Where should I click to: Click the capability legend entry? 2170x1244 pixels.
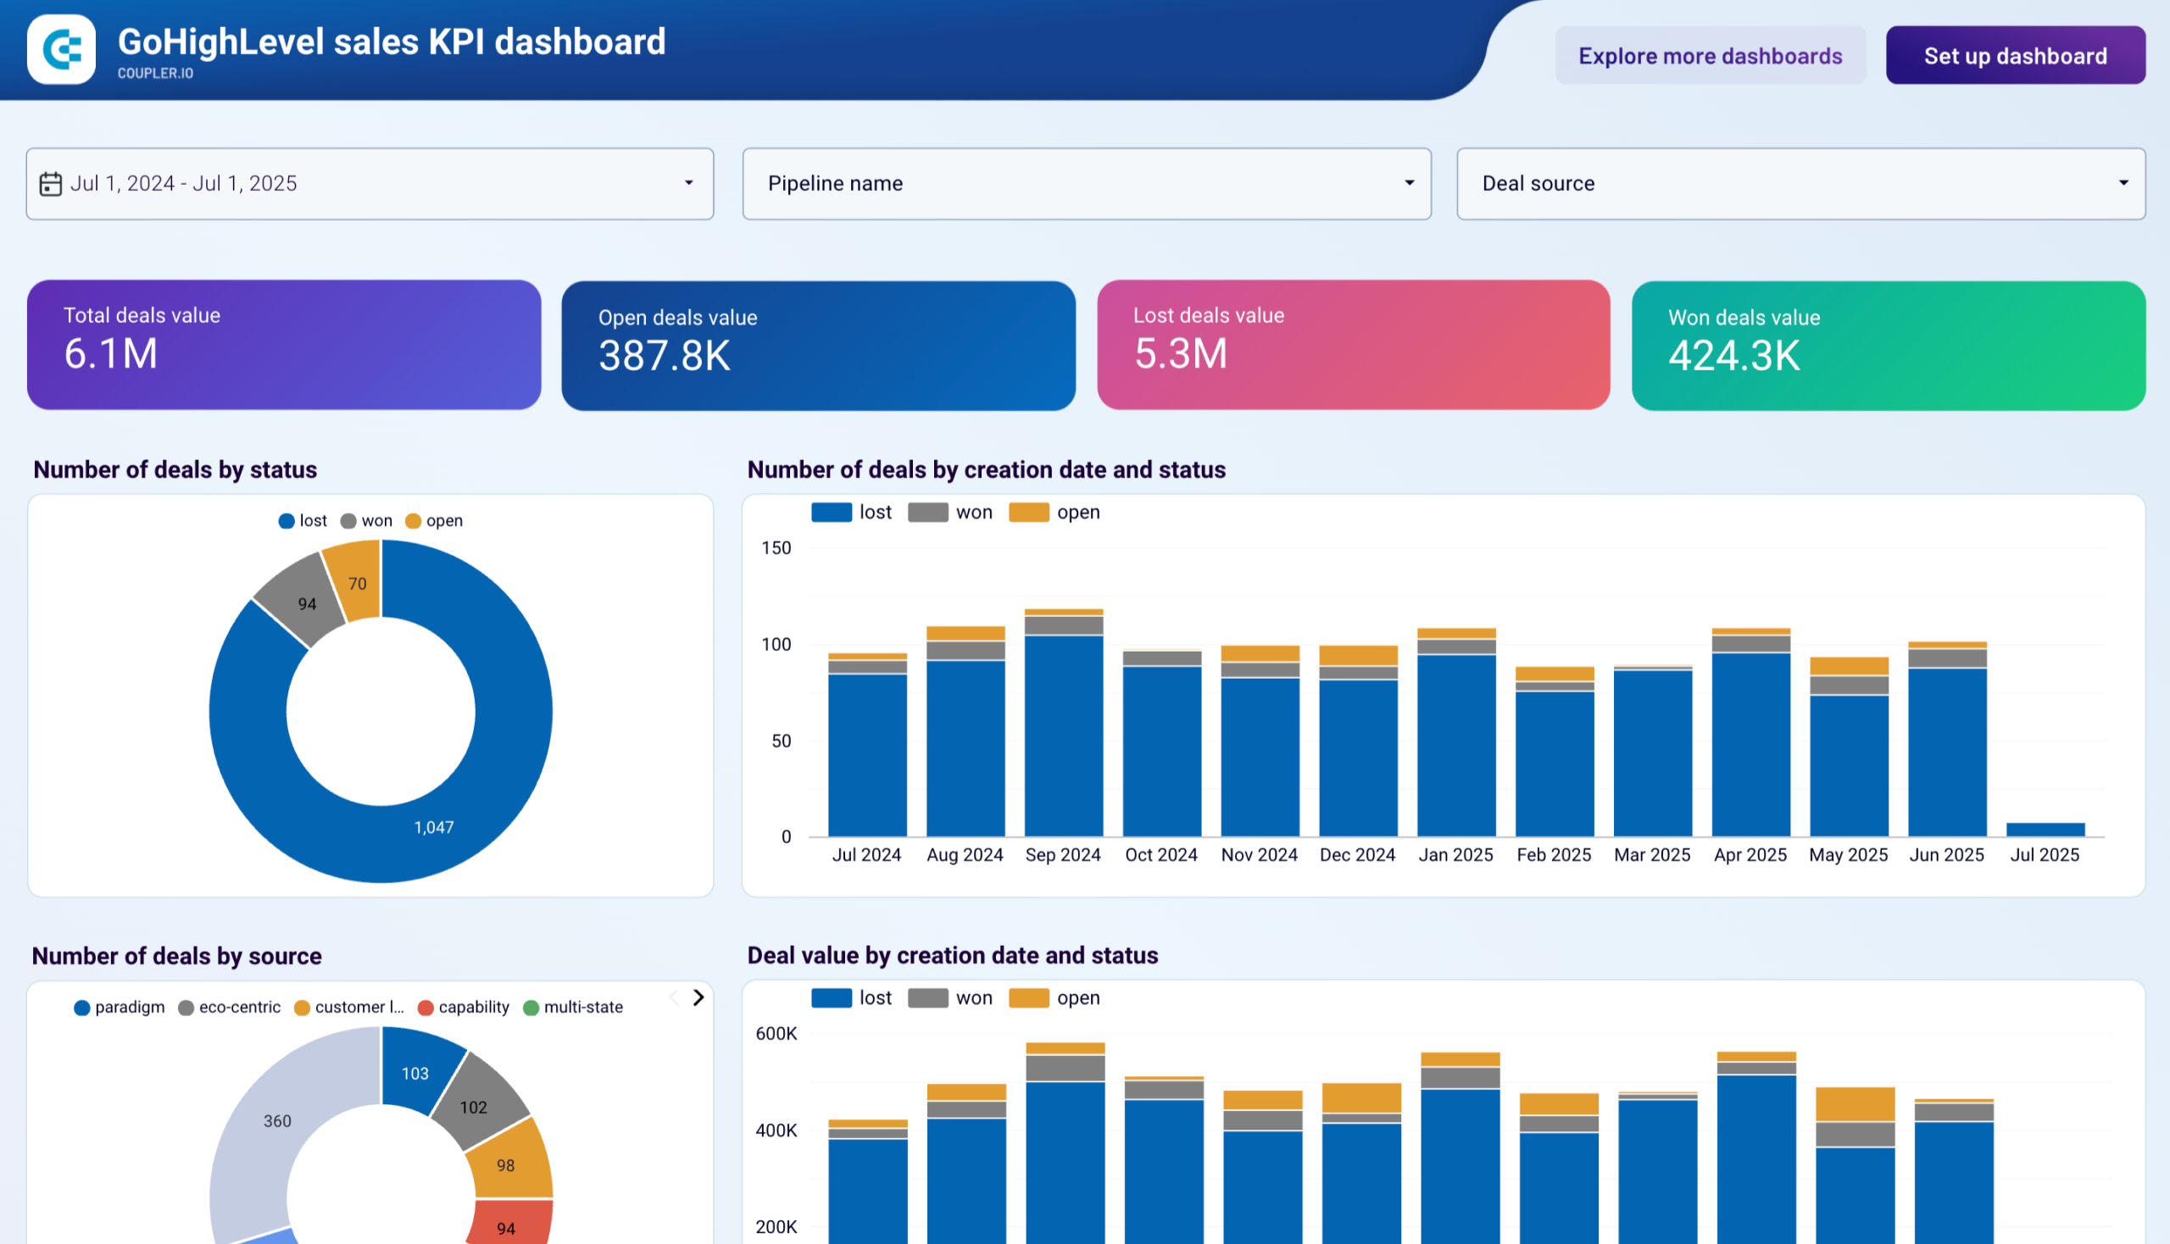tap(463, 1007)
